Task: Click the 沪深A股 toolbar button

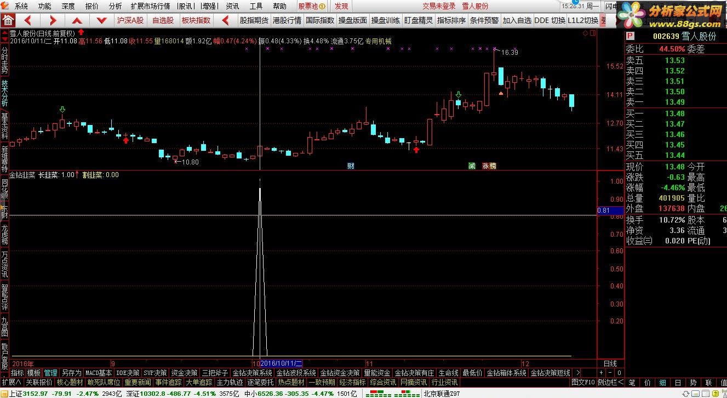Action: coord(130,20)
